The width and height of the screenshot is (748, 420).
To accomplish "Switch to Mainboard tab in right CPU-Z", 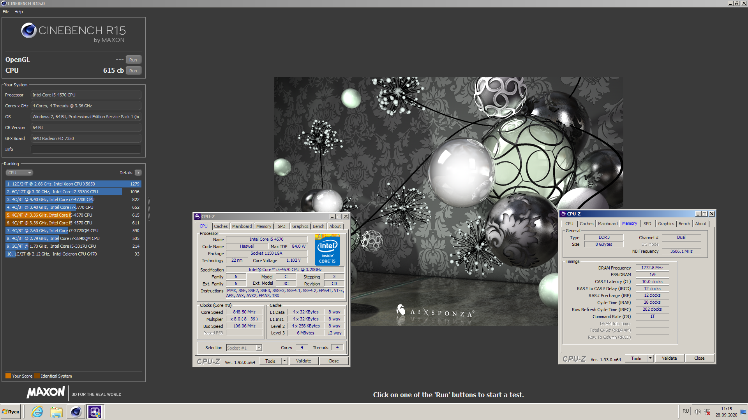I will pyautogui.click(x=608, y=224).
